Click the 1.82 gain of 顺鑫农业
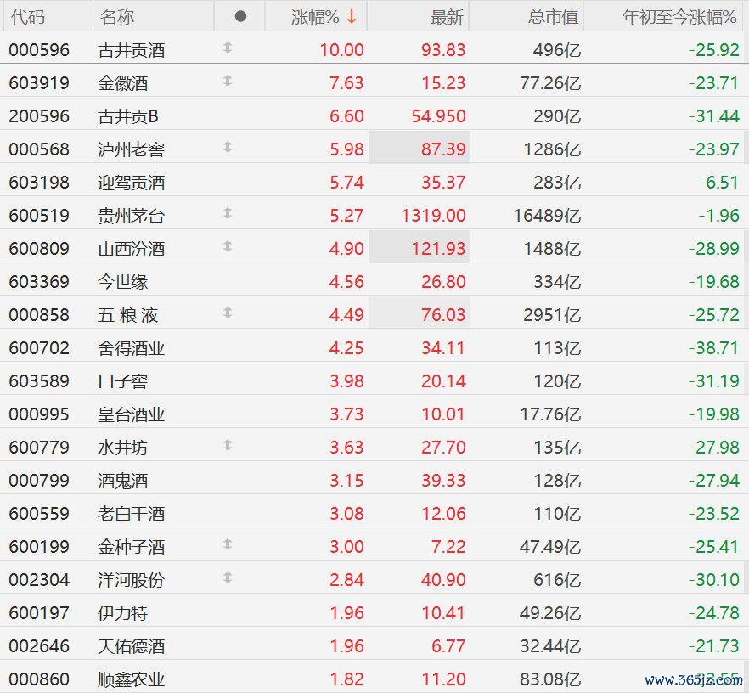This screenshot has height=693, width=749. click(x=346, y=679)
